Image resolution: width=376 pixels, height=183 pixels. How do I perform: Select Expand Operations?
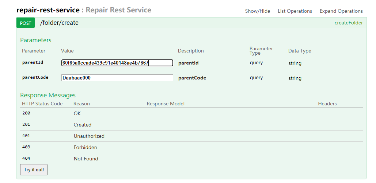tap(341, 11)
